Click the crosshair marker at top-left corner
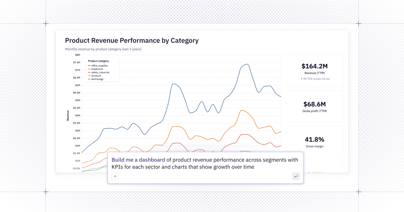404x212 pixels. 46,24
